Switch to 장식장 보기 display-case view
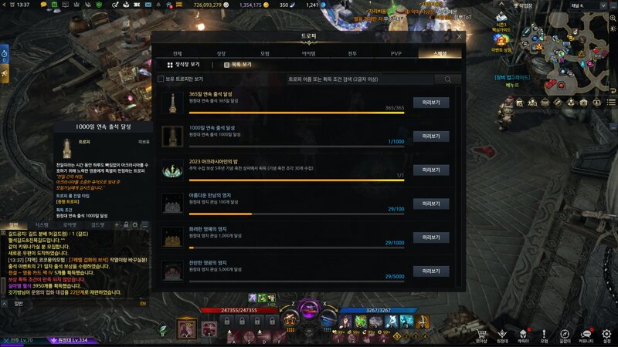 [x=184, y=65]
